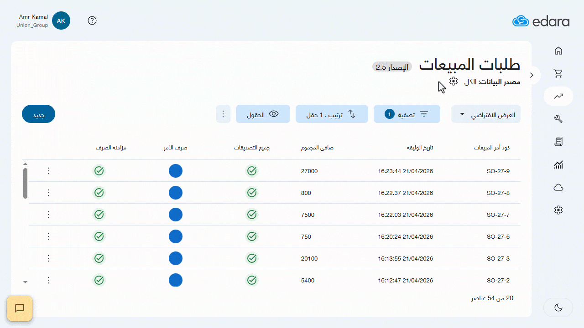
Task: Open the toolbar more options menu
Action: coord(223,114)
